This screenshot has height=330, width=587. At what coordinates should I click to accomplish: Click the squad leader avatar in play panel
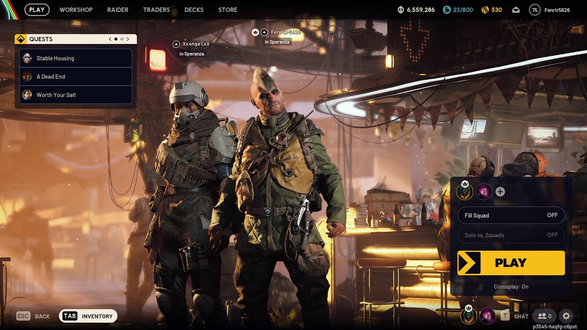point(465,192)
